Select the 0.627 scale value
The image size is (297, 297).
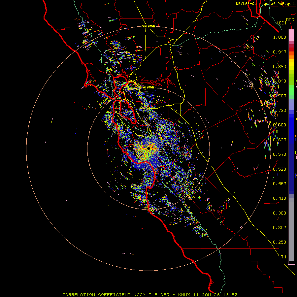click(280, 140)
